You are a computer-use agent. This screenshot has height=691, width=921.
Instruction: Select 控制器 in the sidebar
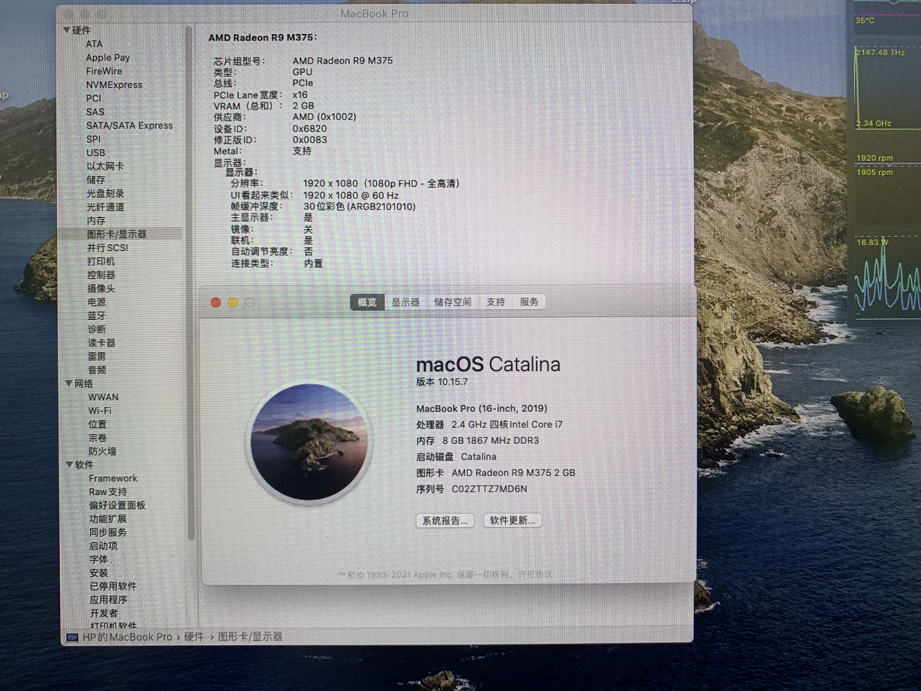coord(101,275)
